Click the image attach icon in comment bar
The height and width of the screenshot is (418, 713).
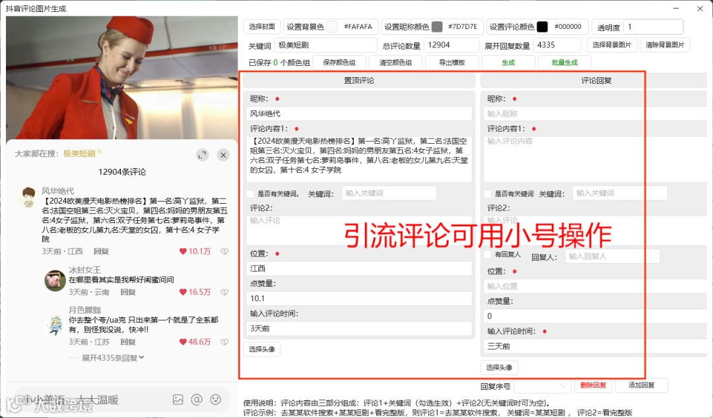[x=178, y=400]
